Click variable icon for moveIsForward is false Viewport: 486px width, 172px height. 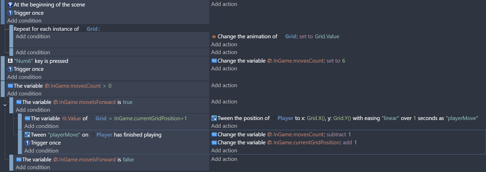click(x=19, y=160)
